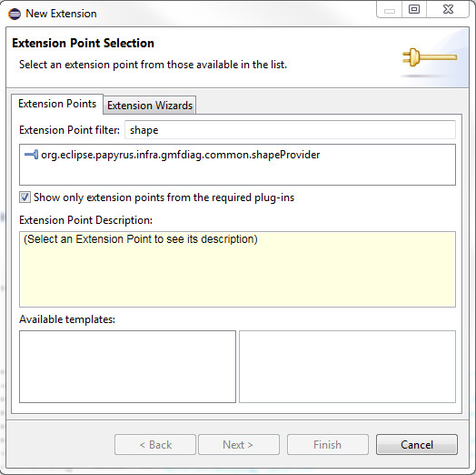Click the Finish button
The width and height of the screenshot is (476, 475).
coord(328,445)
